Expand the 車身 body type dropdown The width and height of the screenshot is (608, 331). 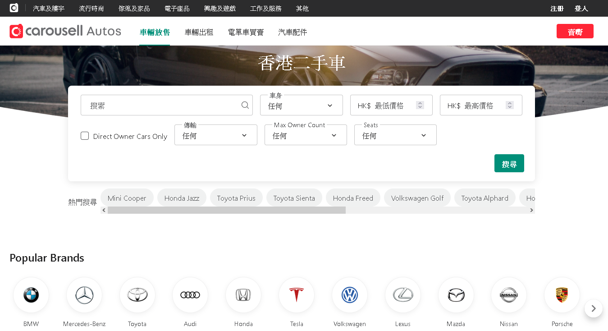(x=301, y=106)
